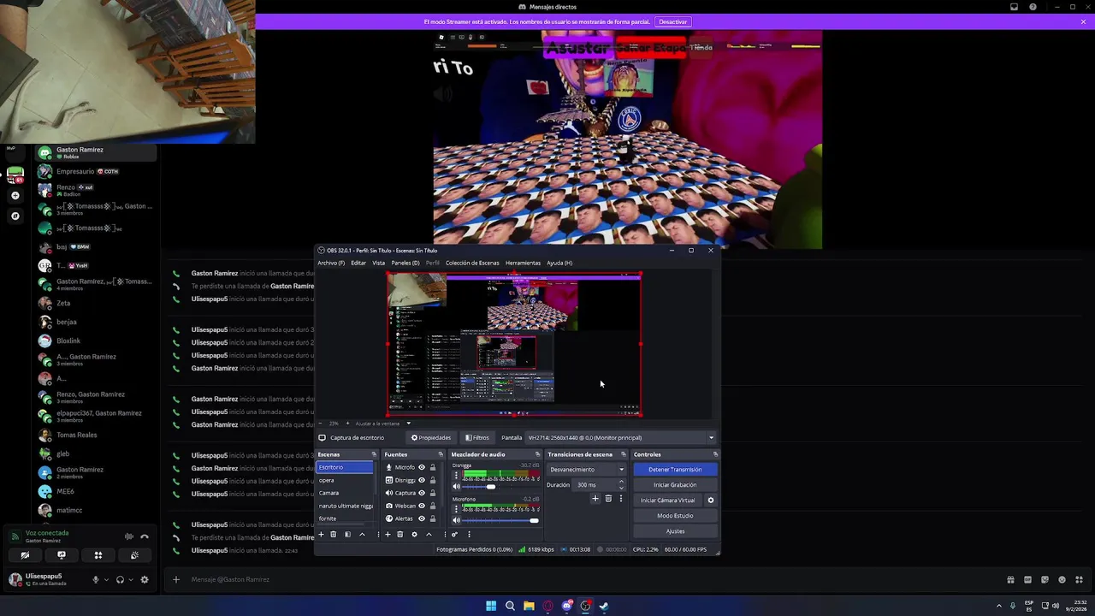This screenshot has height=616, width=1095.
Task: Disconnect Discord call hang-up icon
Action: (145, 536)
